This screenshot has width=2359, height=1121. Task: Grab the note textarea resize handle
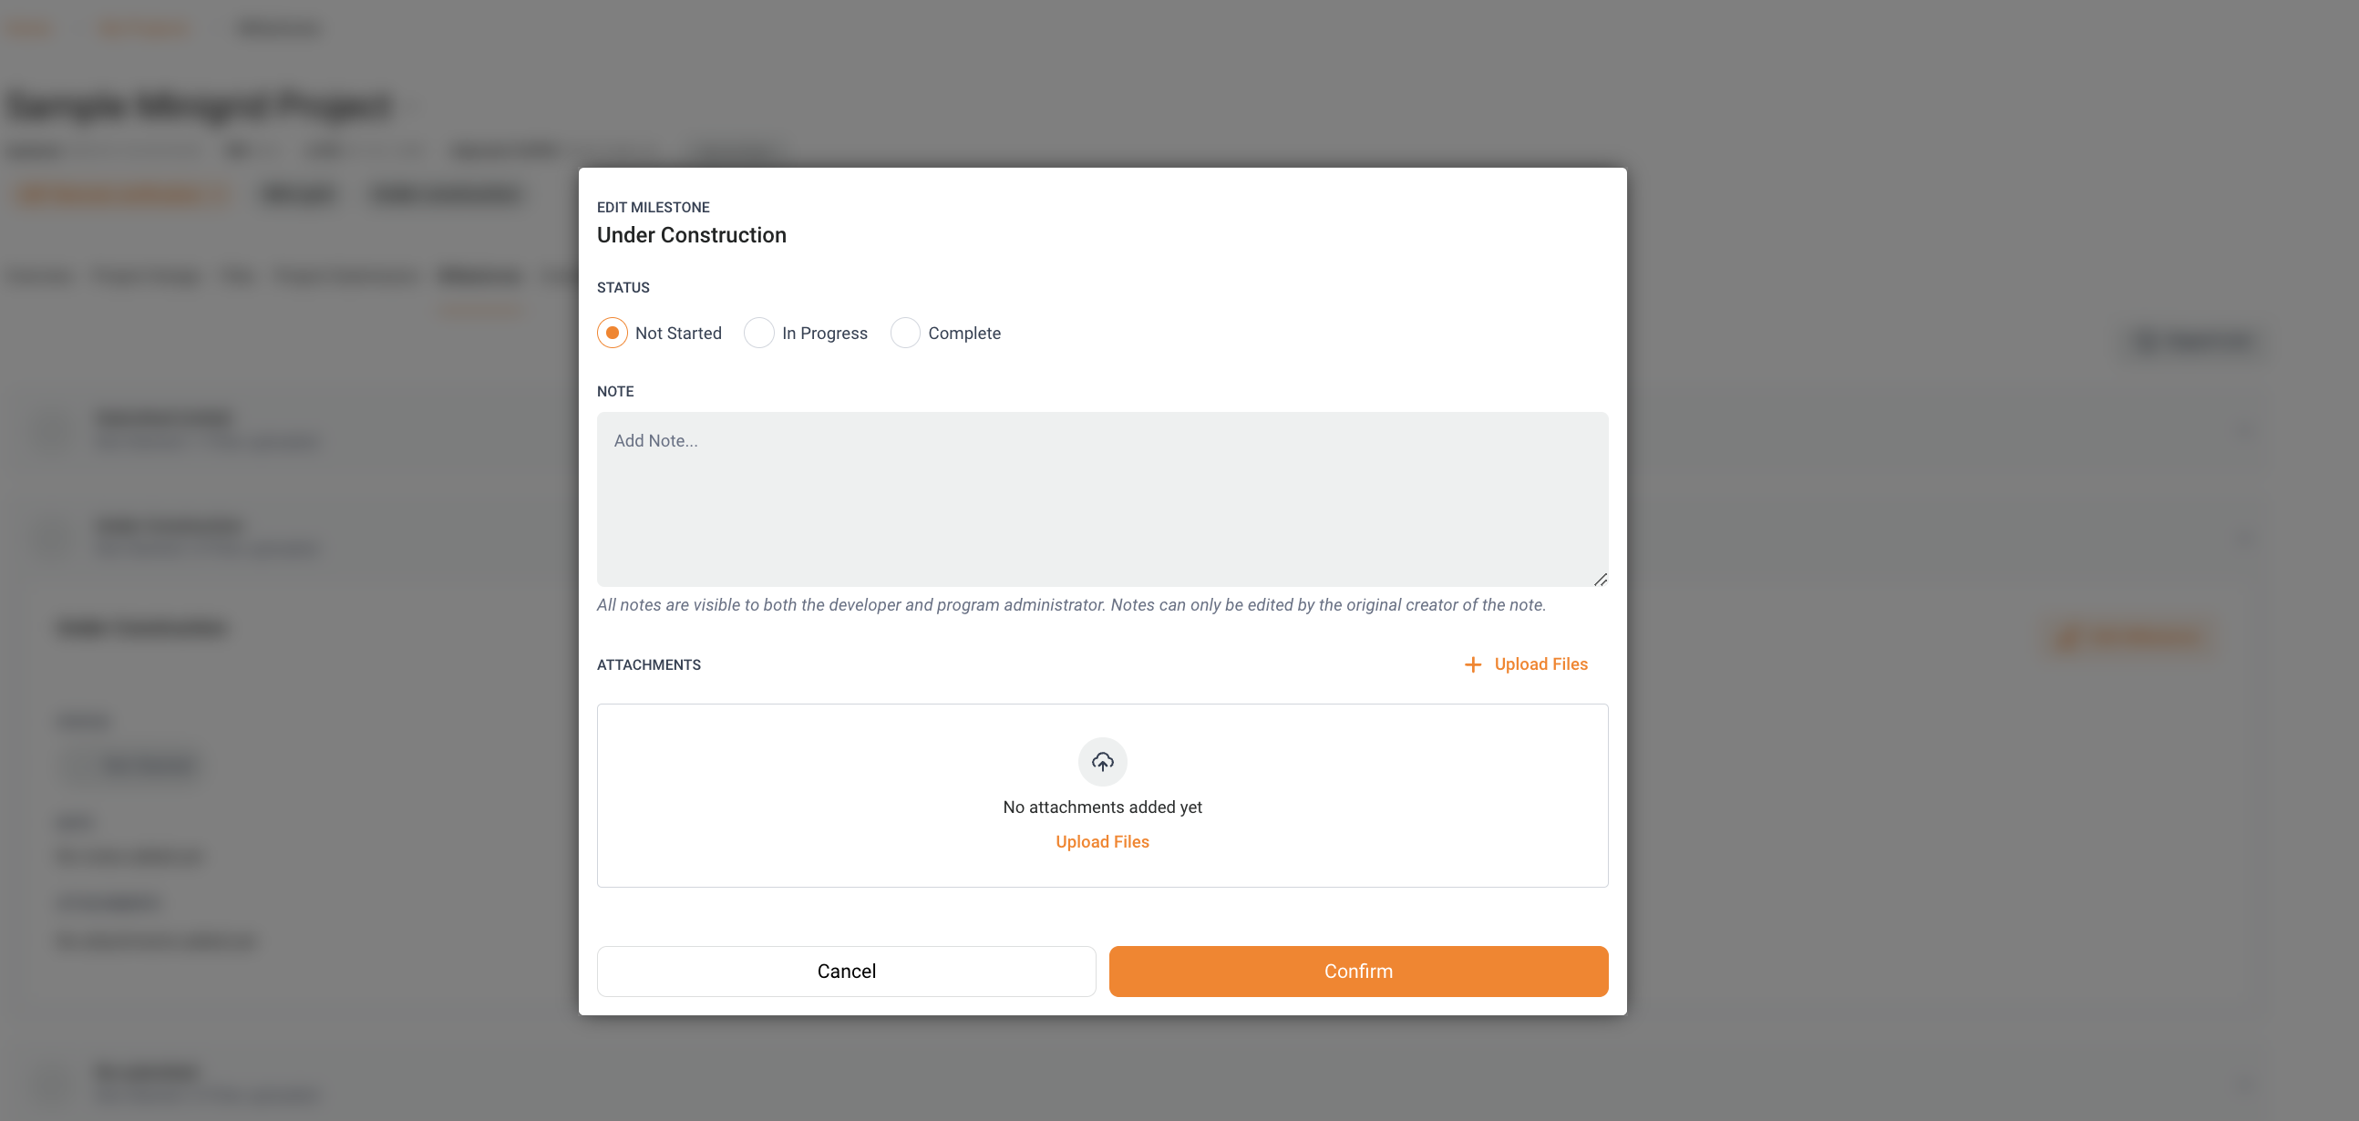[x=1600, y=579]
